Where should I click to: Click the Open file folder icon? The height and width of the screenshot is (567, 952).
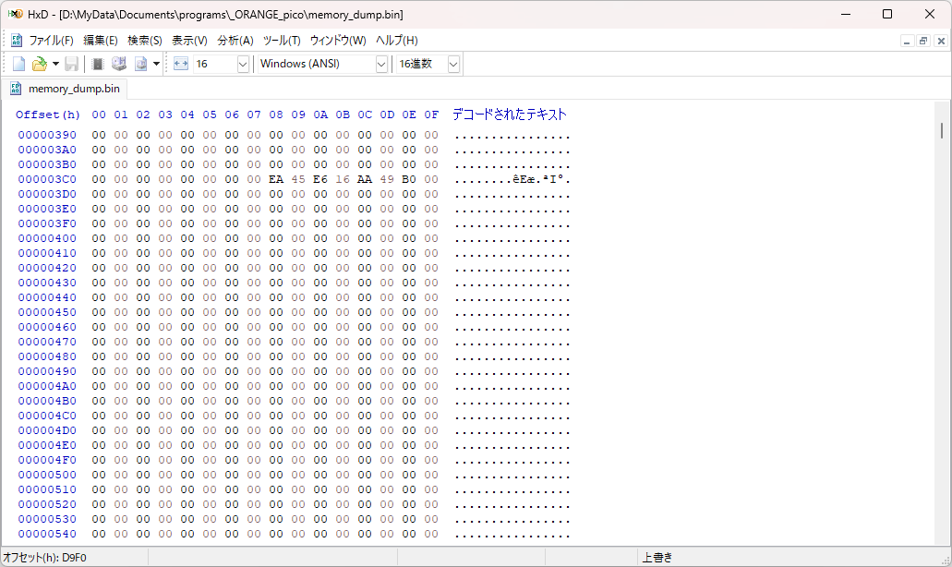[x=38, y=63]
